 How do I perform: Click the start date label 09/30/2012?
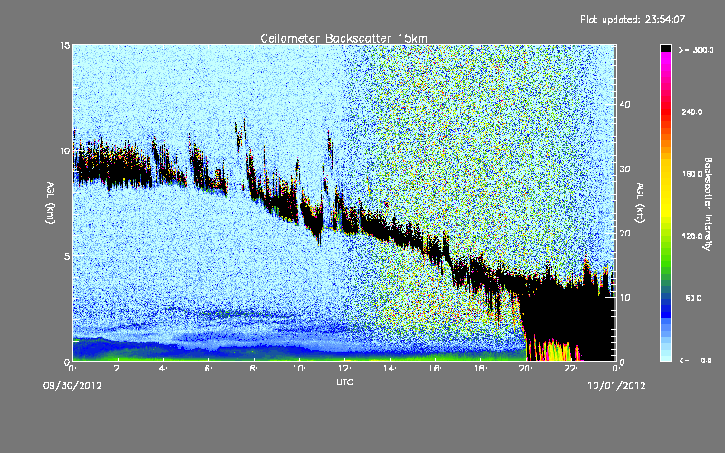[72, 385]
